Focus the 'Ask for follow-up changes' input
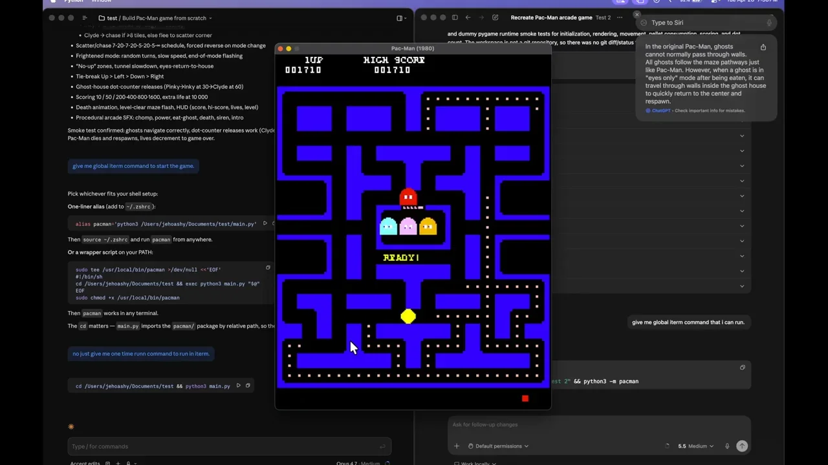 point(598,424)
